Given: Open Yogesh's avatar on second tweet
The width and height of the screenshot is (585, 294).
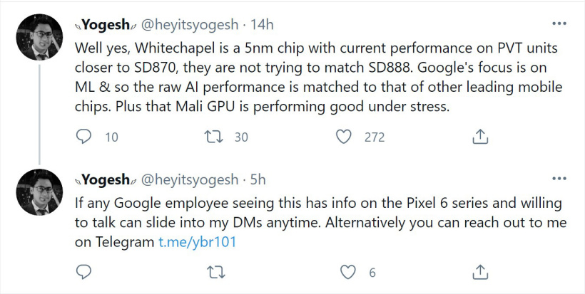Looking at the screenshot, I should (x=39, y=191).
